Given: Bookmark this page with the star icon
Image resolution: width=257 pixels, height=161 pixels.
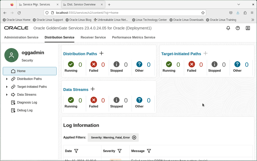Looking at the screenshot, I should pyautogui.click(x=203, y=13).
